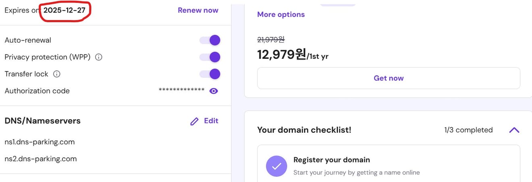Click Renew now link
This screenshot has height=182, width=532.
pos(198,10)
